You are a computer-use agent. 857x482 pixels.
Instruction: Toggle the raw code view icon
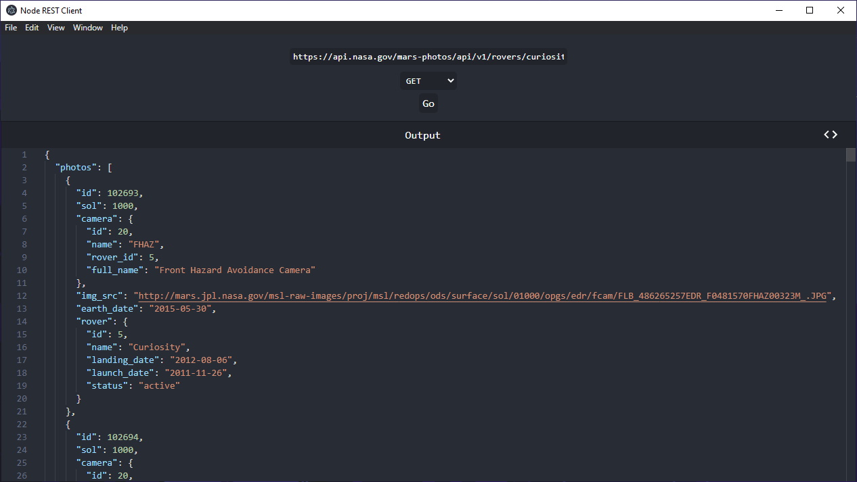coord(831,135)
